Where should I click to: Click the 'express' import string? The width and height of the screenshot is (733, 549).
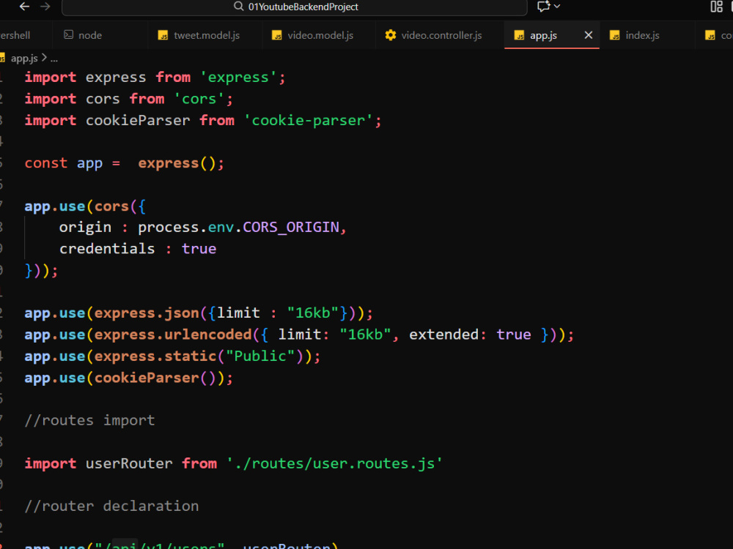click(x=239, y=77)
